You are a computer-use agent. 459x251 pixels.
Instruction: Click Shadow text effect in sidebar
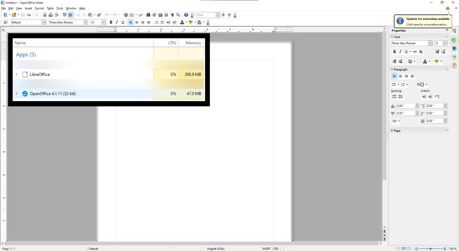pos(421,52)
